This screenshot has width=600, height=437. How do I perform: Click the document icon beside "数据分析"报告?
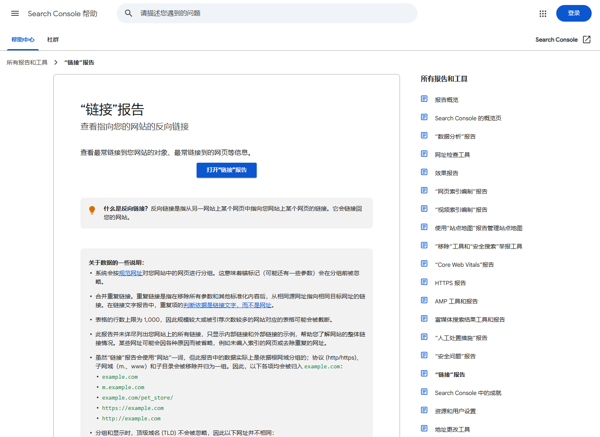coord(424,135)
